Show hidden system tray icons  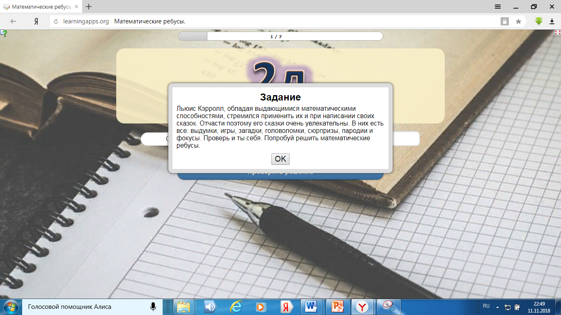[497, 306]
